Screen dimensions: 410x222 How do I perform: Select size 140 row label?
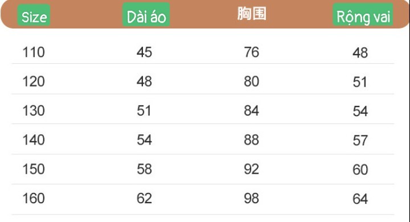[x=34, y=140]
